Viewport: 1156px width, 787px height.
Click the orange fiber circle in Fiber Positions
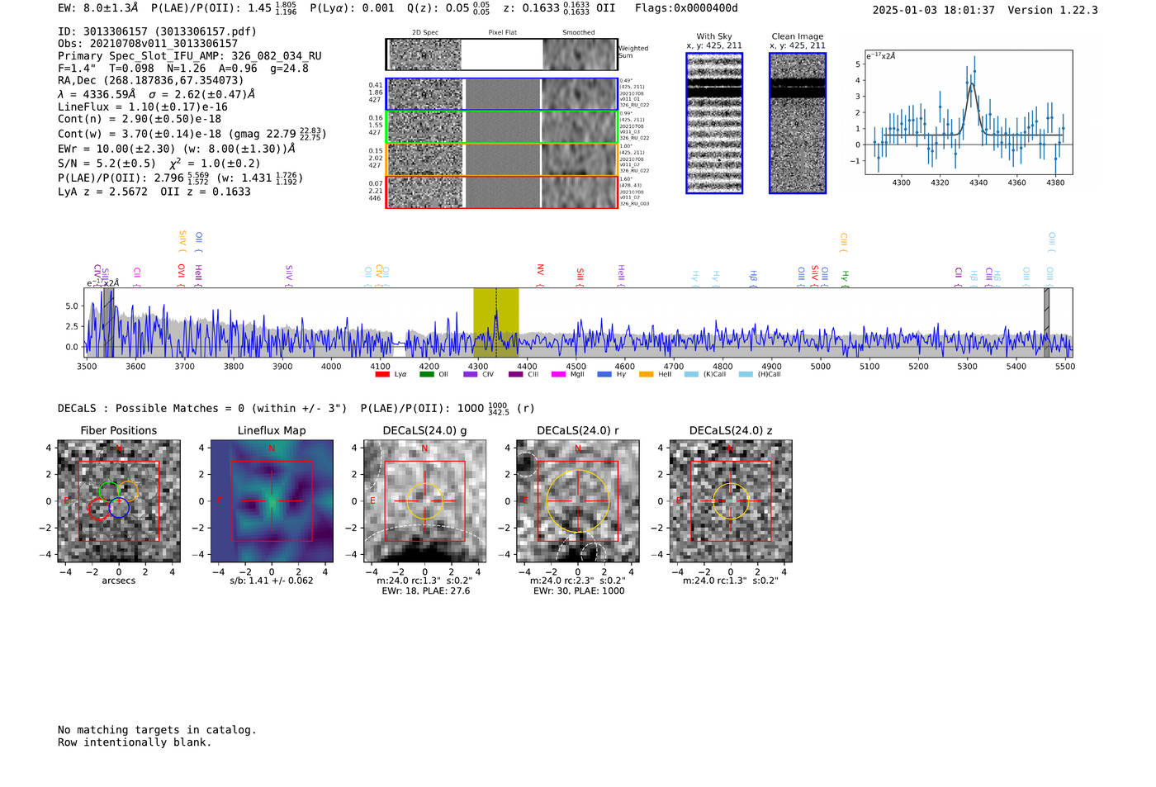click(x=128, y=491)
